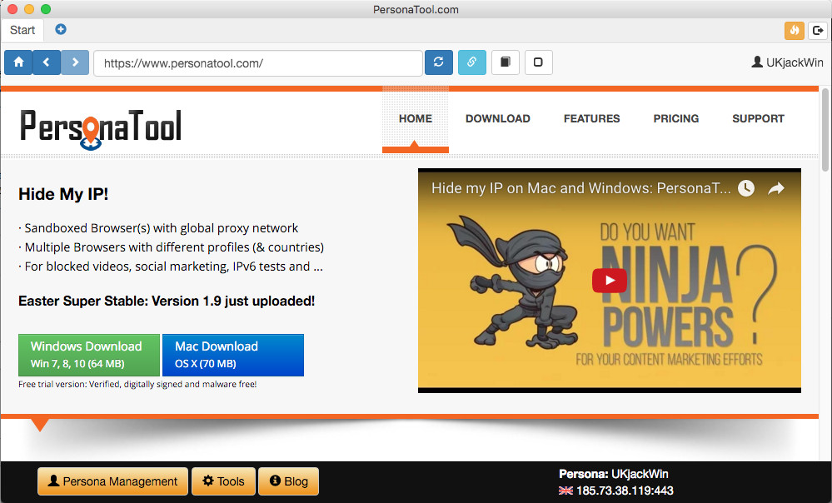Image resolution: width=832 pixels, height=503 pixels.
Task: Open Persona Management
Action: pyautogui.click(x=113, y=481)
